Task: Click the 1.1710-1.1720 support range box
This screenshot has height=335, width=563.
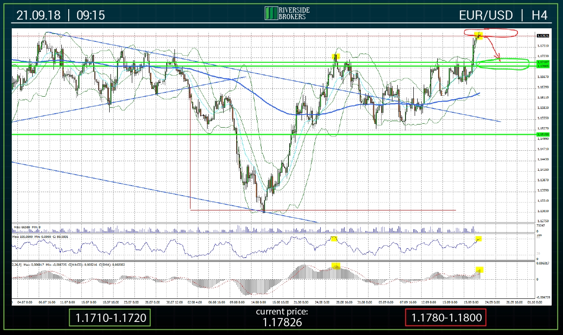Action: 110,318
